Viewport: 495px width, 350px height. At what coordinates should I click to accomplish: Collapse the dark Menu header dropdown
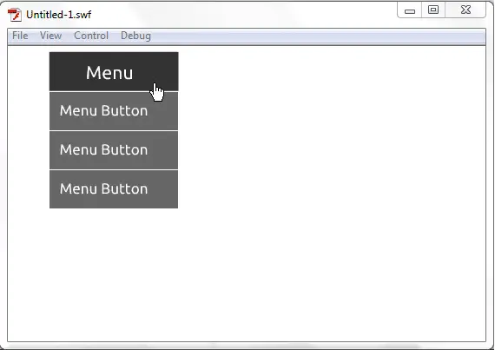point(114,71)
